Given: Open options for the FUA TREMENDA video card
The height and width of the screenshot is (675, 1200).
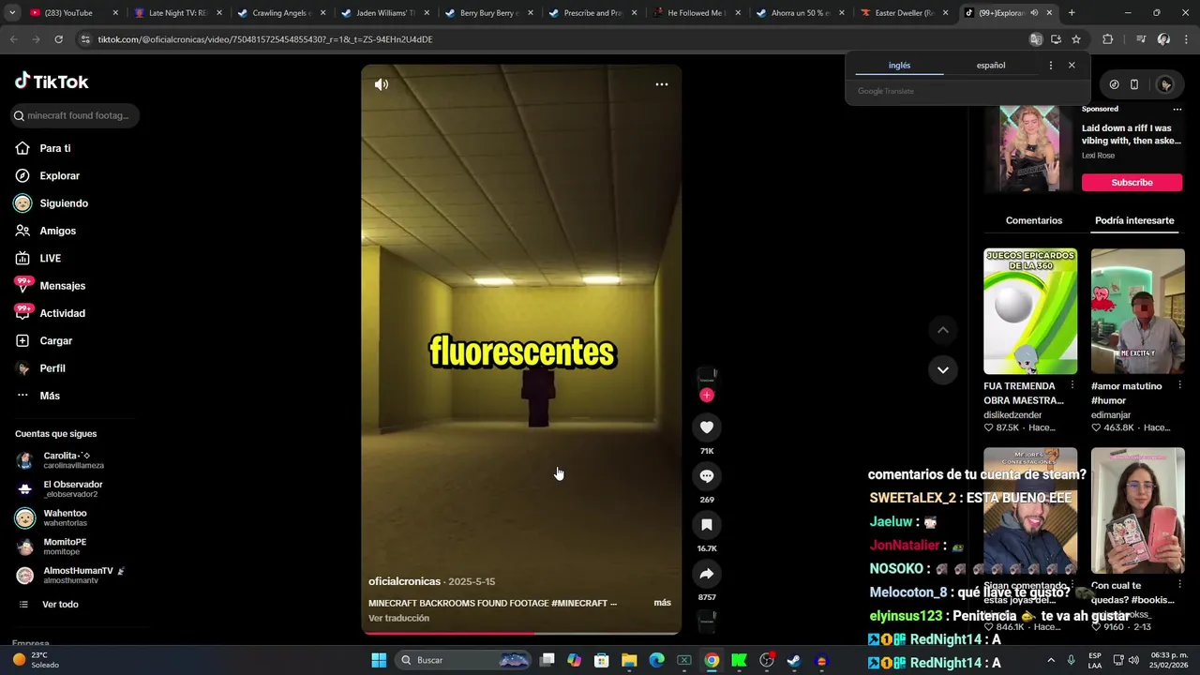Looking at the screenshot, I should coord(1072,385).
